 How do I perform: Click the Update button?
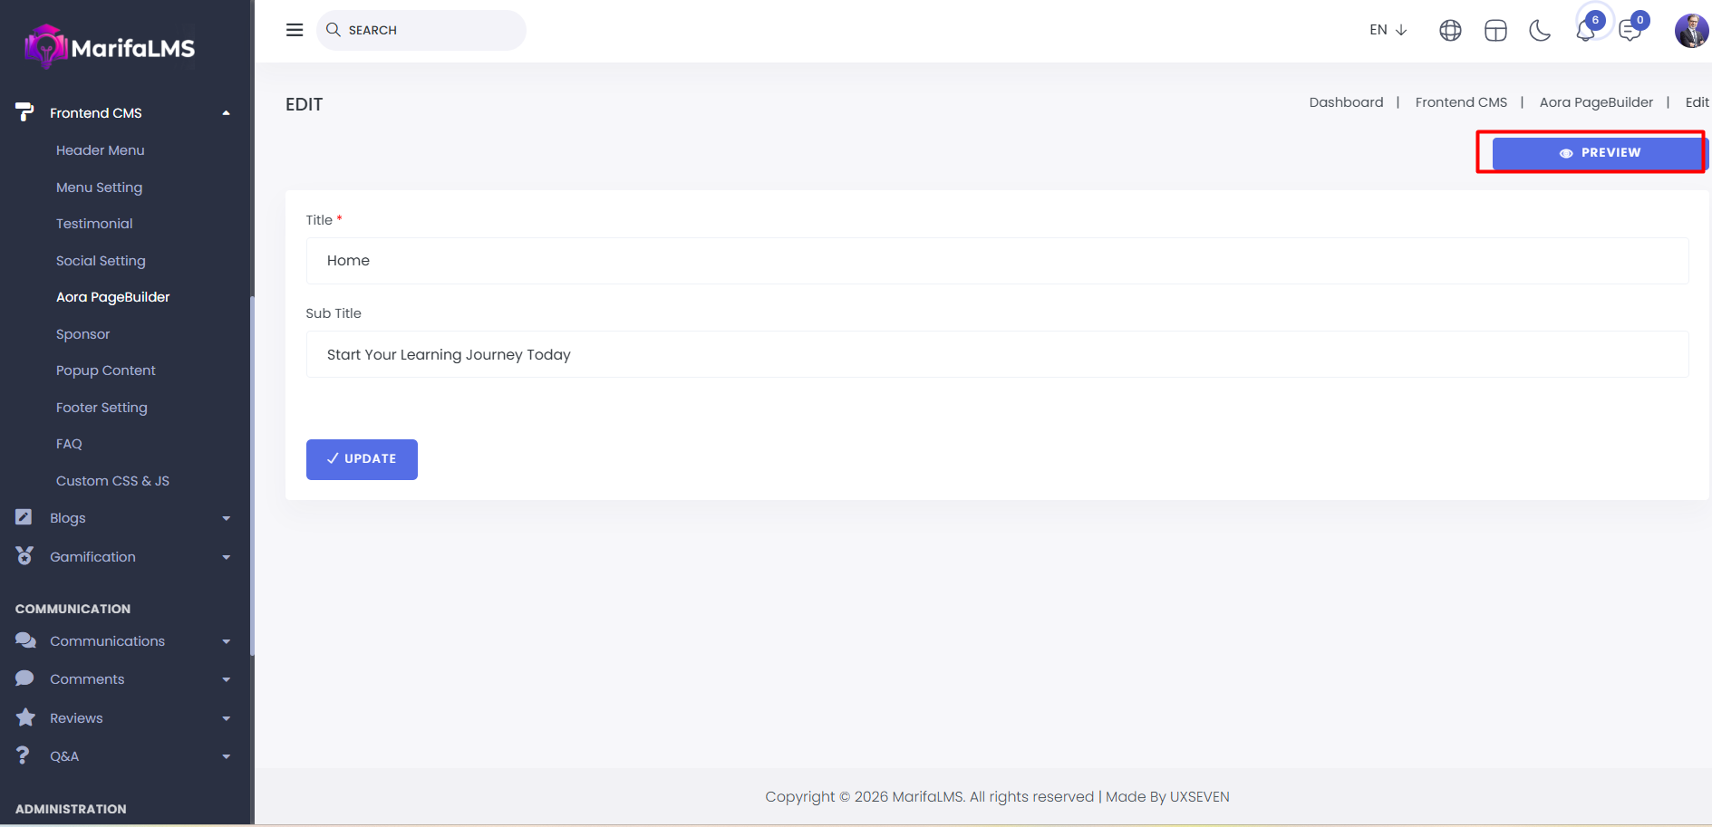(x=362, y=459)
